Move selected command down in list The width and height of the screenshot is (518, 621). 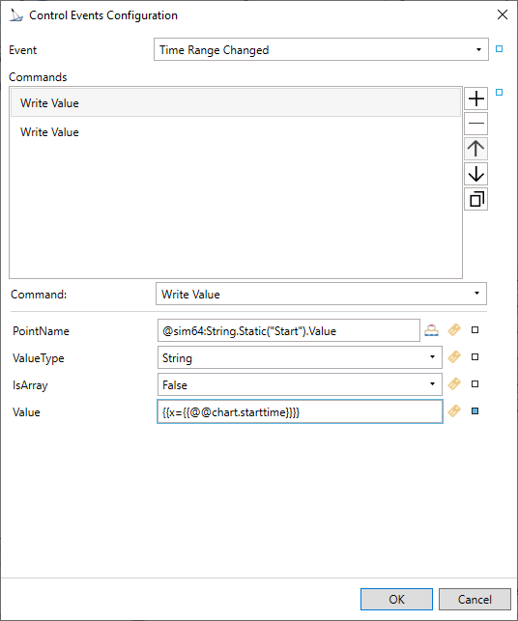click(x=476, y=174)
